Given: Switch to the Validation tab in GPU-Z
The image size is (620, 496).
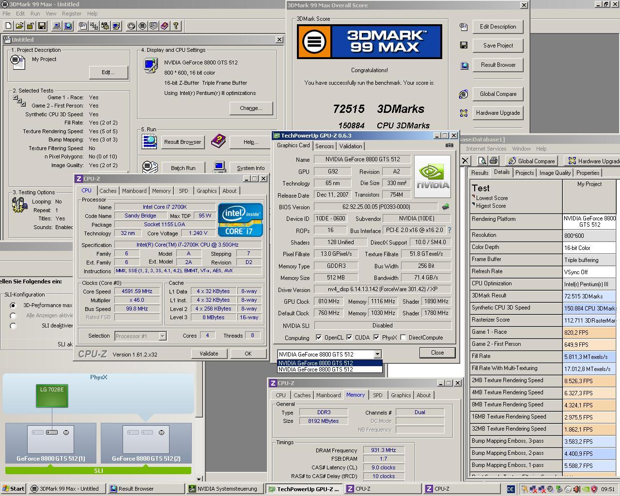Looking at the screenshot, I should [350, 146].
